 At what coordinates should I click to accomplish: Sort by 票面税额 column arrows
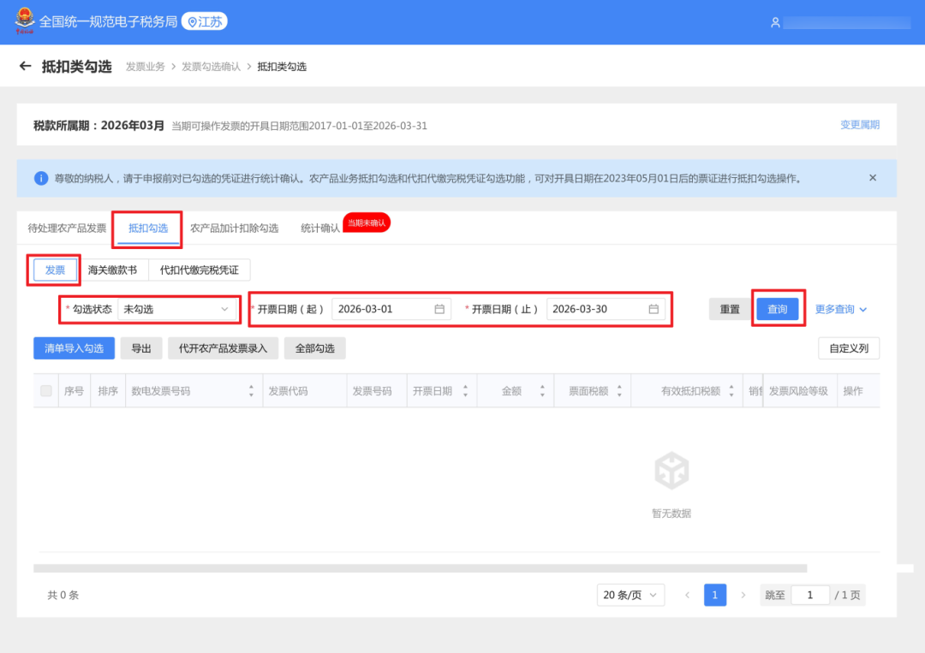click(619, 391)
